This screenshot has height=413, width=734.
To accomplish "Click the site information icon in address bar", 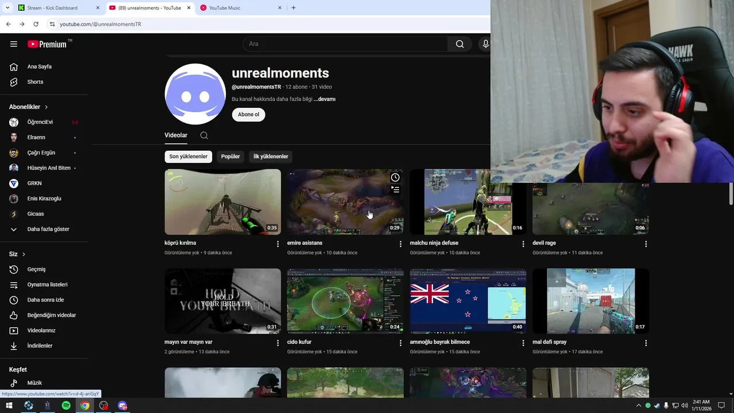I will pos(52,24).
